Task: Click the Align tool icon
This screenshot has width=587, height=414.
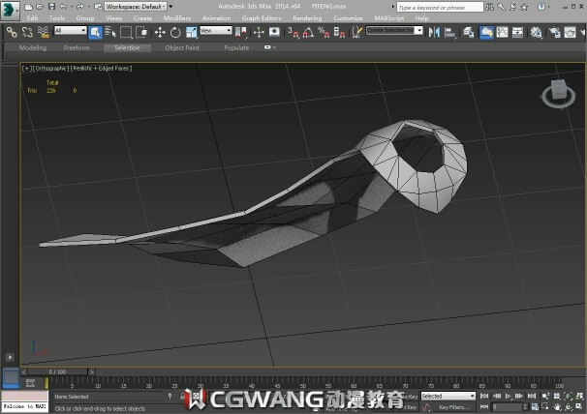Action: (x=449, y=33)
